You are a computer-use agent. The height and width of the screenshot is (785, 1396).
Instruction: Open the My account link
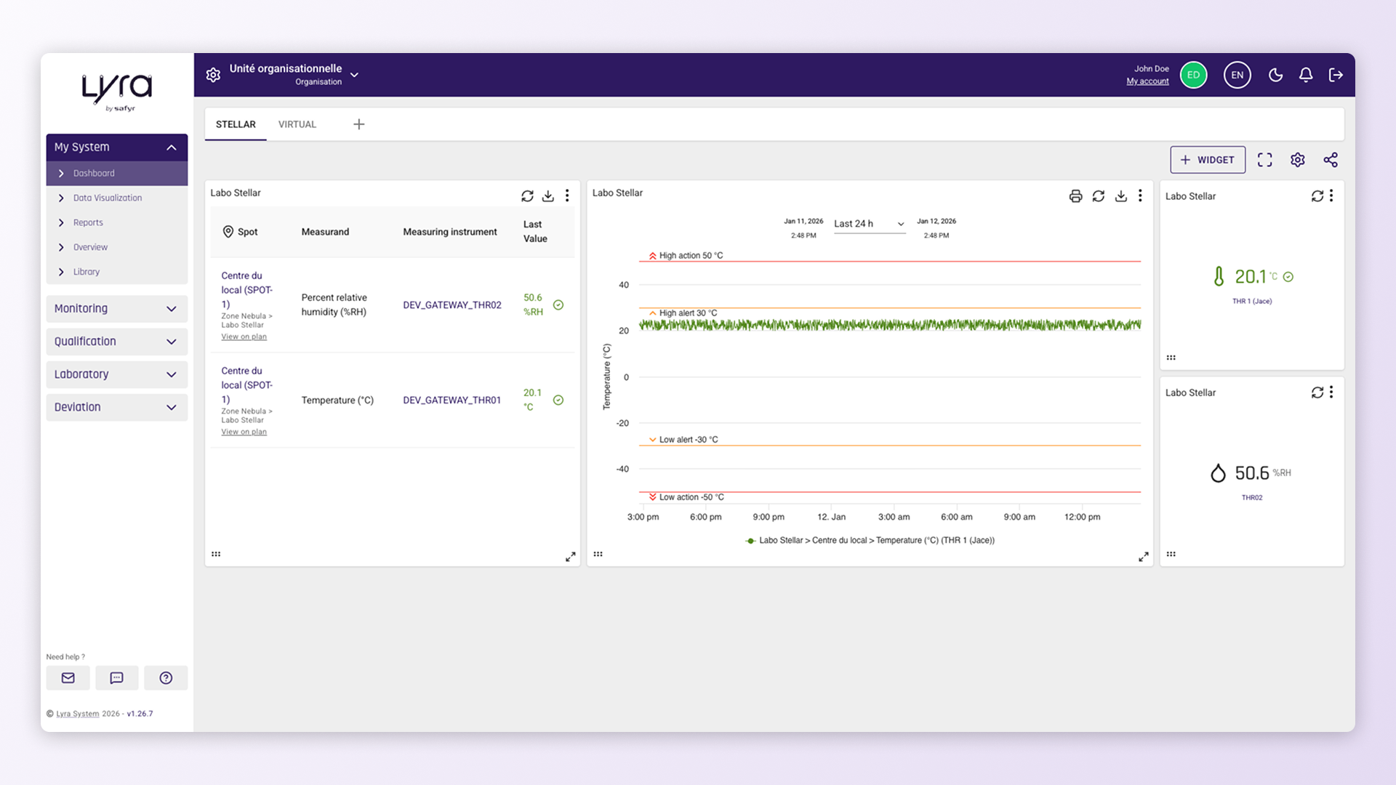[1147, 81]
